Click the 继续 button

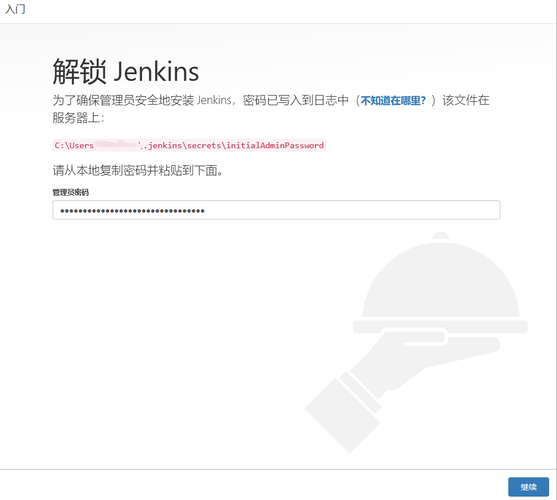click(x=528, y=486)
